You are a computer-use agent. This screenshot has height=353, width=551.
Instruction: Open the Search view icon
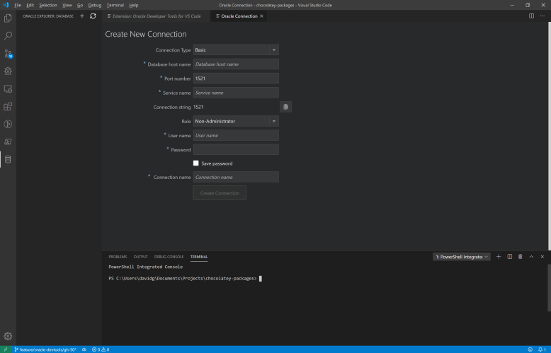pyautogui.click(x=8, y=36)
